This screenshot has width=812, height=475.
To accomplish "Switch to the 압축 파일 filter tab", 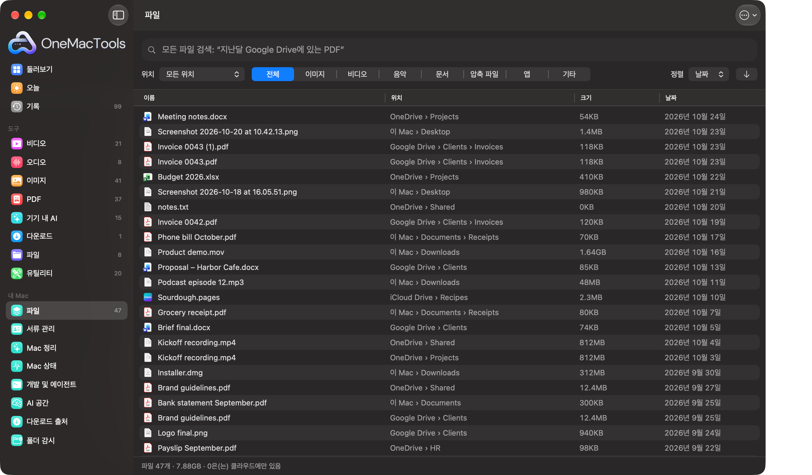I will 484,74.
